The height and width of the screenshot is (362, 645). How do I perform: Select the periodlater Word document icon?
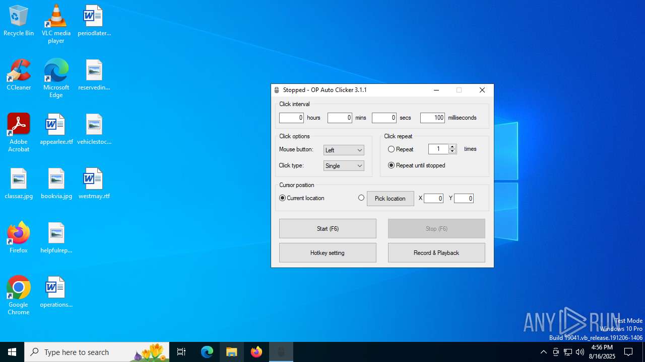[x=94, y=21]
